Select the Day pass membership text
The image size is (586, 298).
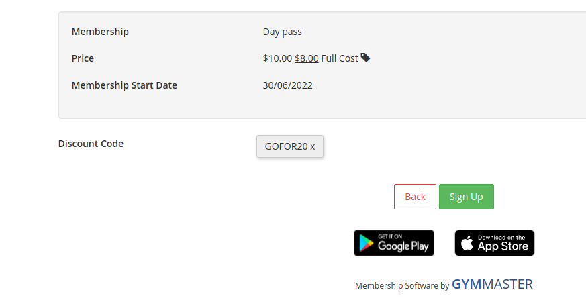(282, 32)
